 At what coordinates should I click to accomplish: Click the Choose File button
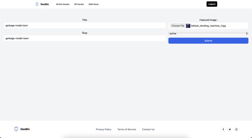(x=178, y=26)
